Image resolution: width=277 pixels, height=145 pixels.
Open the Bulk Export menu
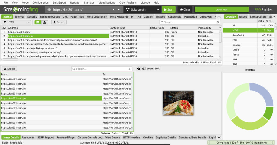tap(59, 2)
